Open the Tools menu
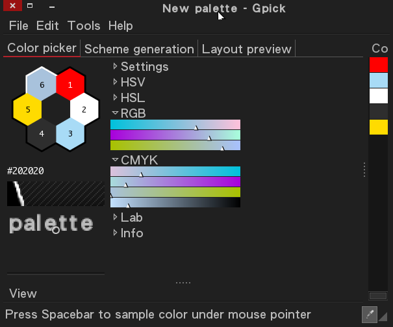Viewport: 393px width, 327px height. click(x=84, y=25)
